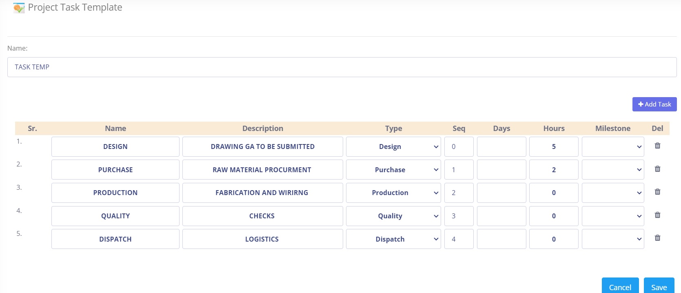Delete the PURCHASE task row
681x293 pixels.
click(657, 169)
